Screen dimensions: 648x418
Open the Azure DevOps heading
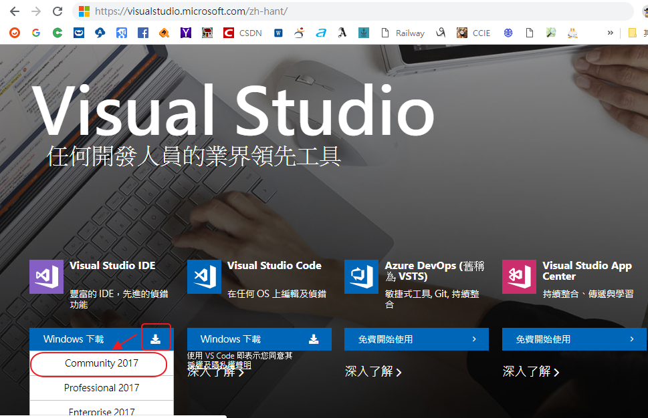tap(435, 270)
